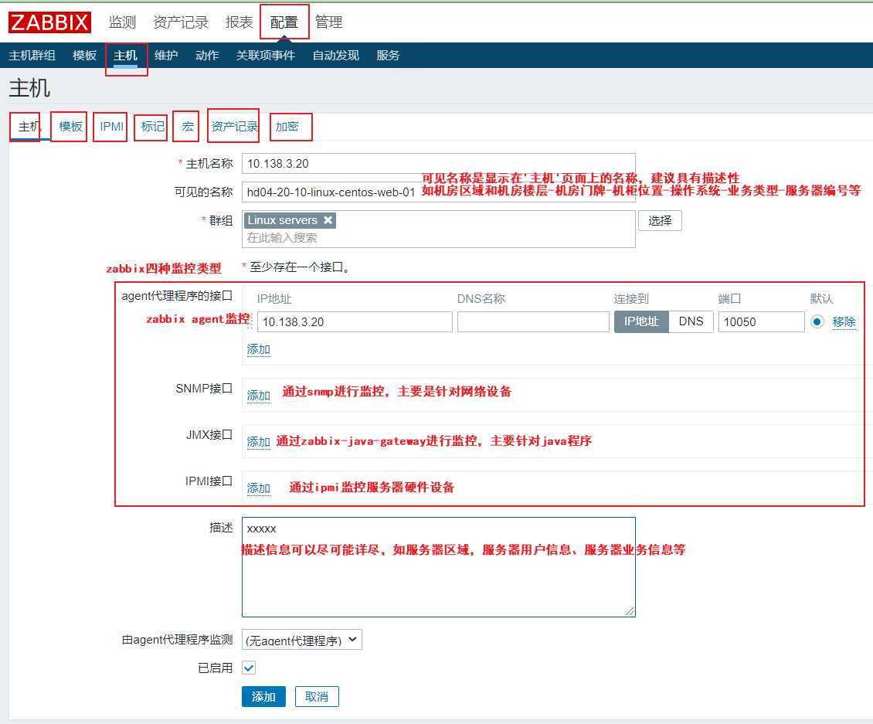Click the port 10050 field
873x724 pixels.
(x=761, y=322)
